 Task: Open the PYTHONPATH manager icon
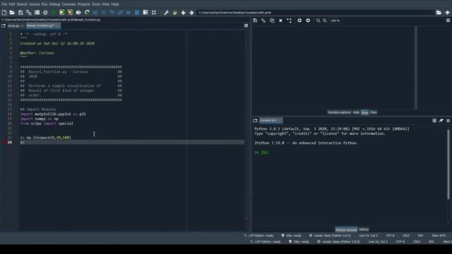tap(174, 13)
